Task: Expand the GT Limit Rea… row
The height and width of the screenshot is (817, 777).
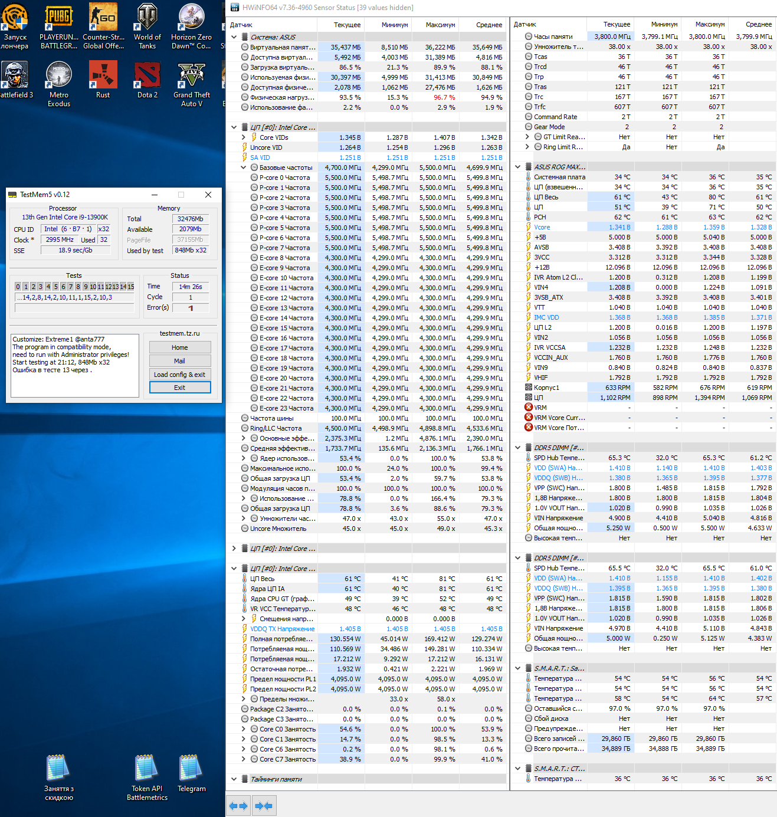Action: 527,137
